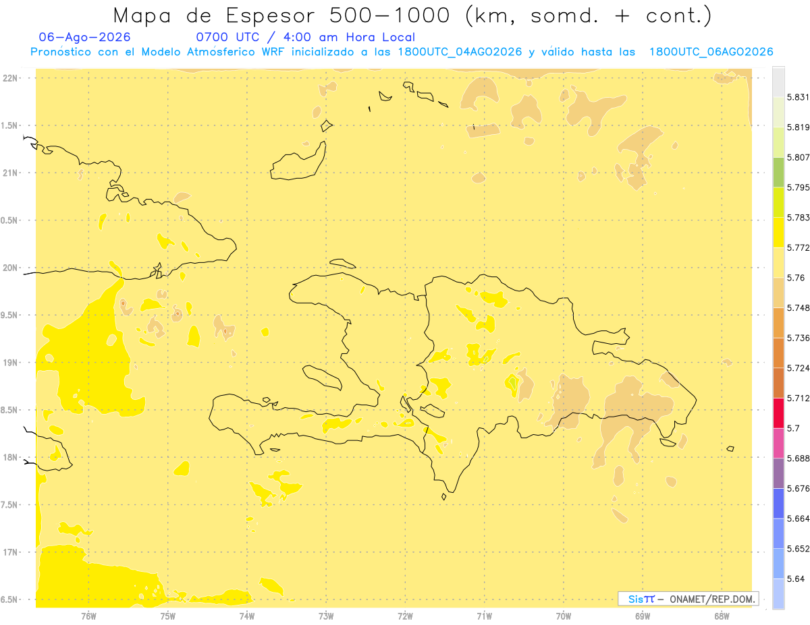Click the initialization time 1800UTC_04AGO2026
The image size is (810, 625).
click(459, 52)
